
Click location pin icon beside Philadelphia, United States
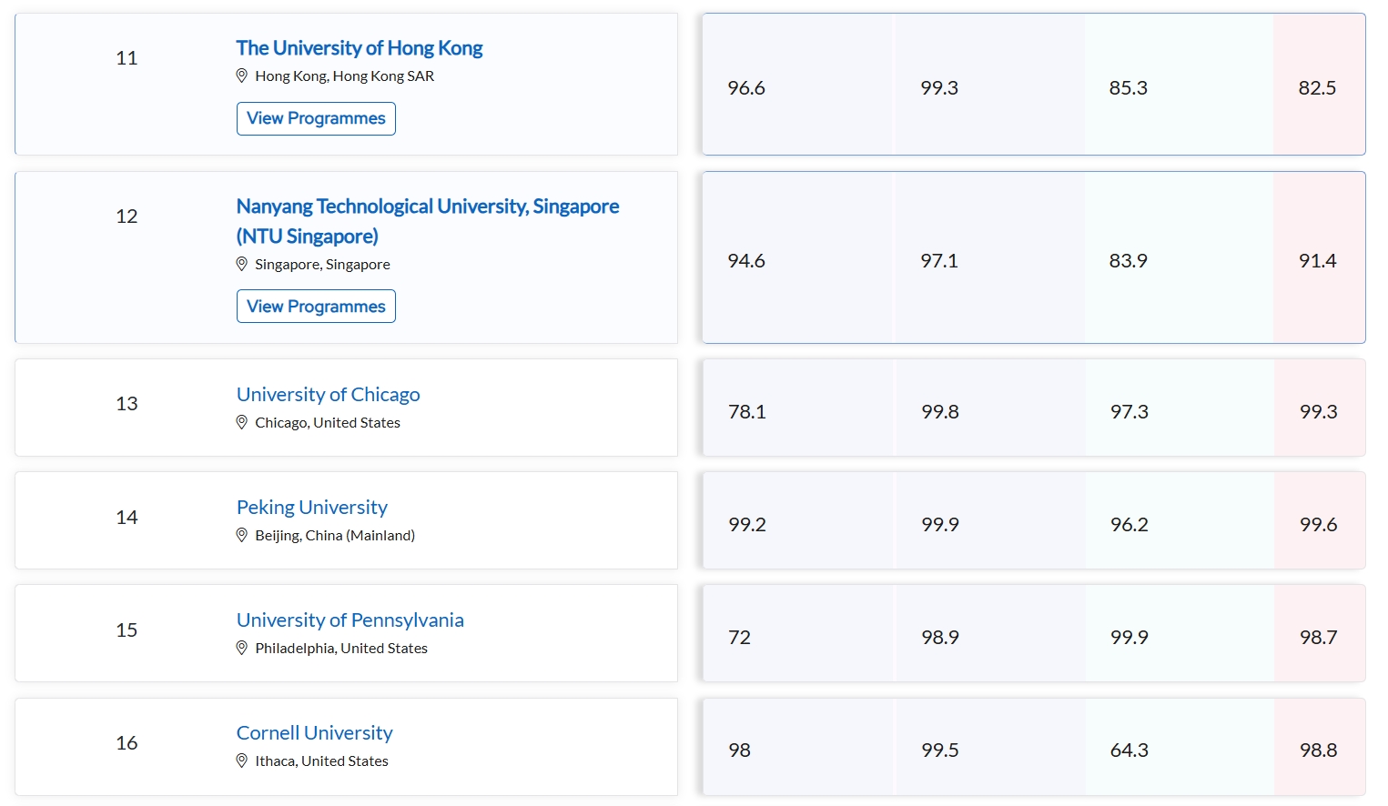pyautogui.click(x=242, y=648)
